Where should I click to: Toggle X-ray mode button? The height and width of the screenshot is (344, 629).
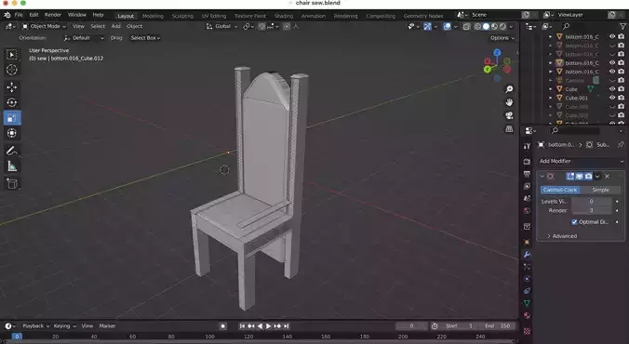point(466,26)
